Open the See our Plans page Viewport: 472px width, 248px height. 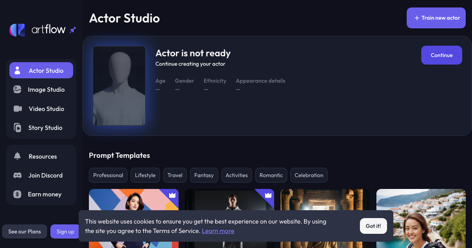tap(24, 231)
